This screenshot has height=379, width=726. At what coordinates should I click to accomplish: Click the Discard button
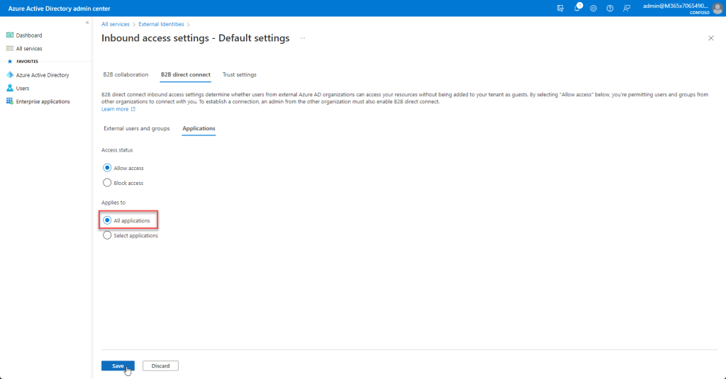160,366
